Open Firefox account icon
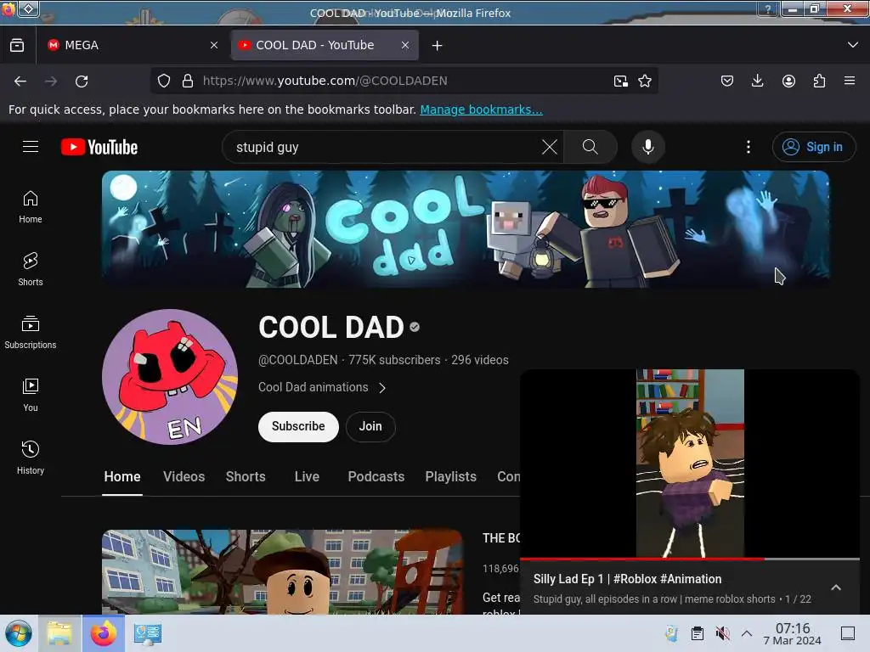The width and height of the screenshot is (870, 652). (788, 81)
